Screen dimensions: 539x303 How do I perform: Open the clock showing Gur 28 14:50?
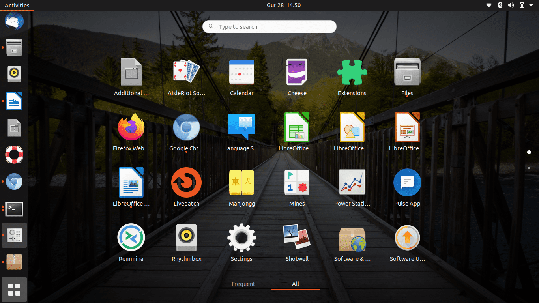(x=284, y=5)
